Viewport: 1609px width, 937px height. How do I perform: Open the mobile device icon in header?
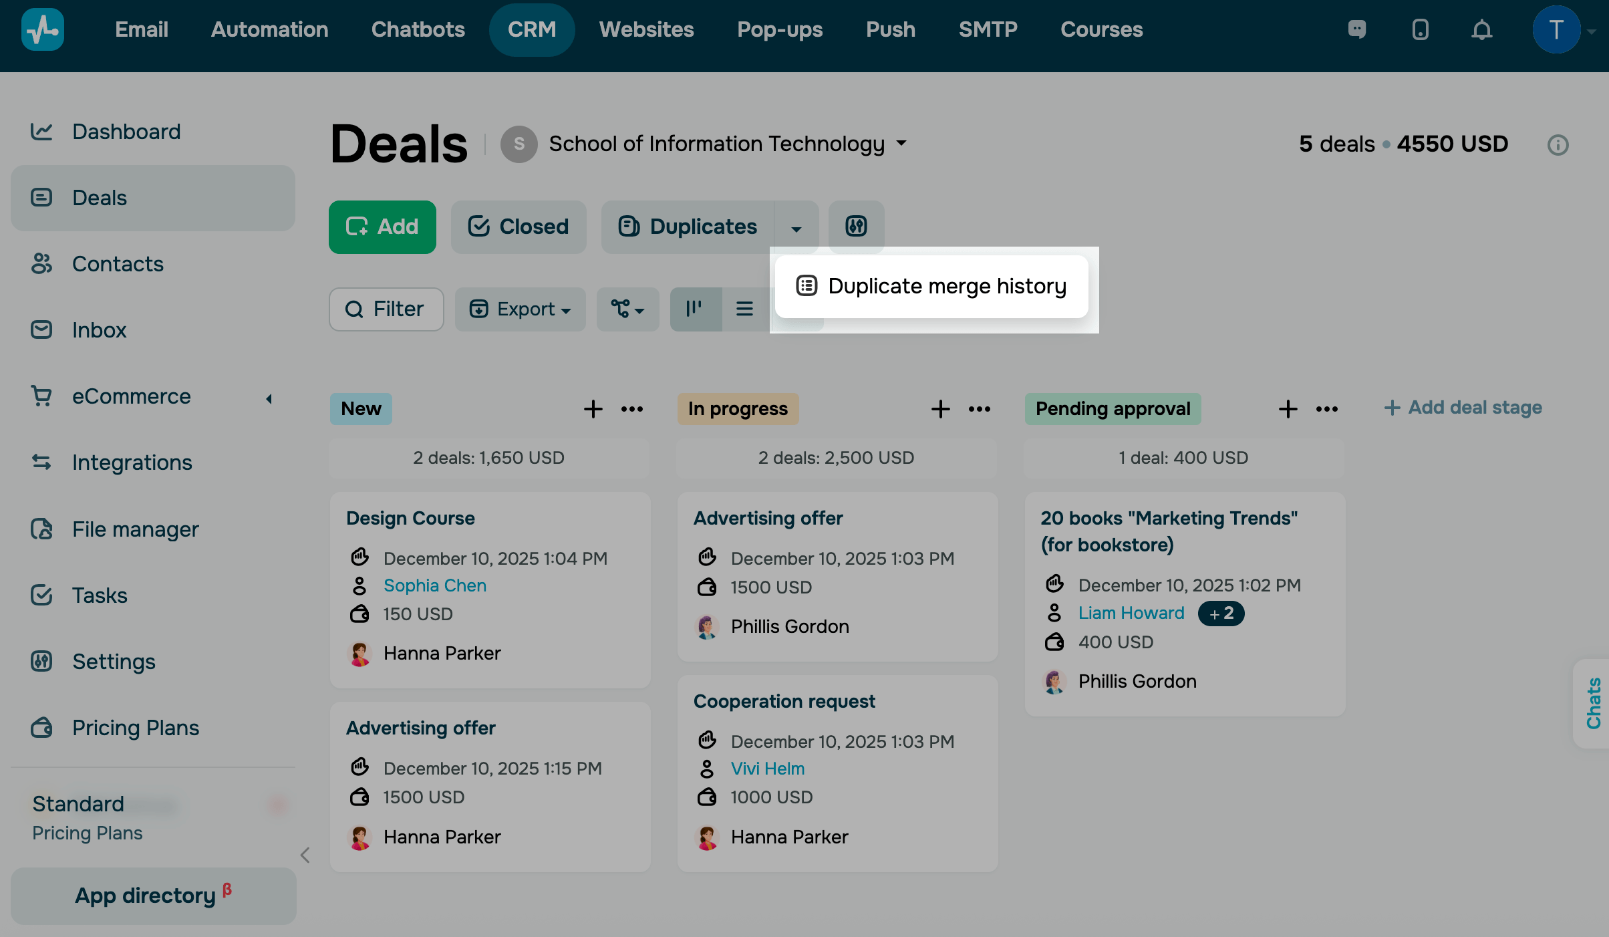click(1420, 30)
